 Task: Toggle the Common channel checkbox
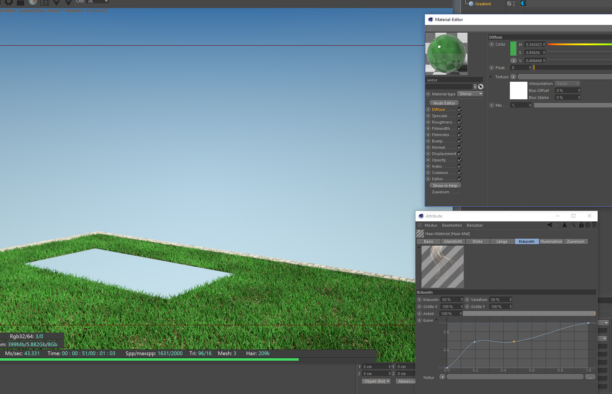coord(460,173)
